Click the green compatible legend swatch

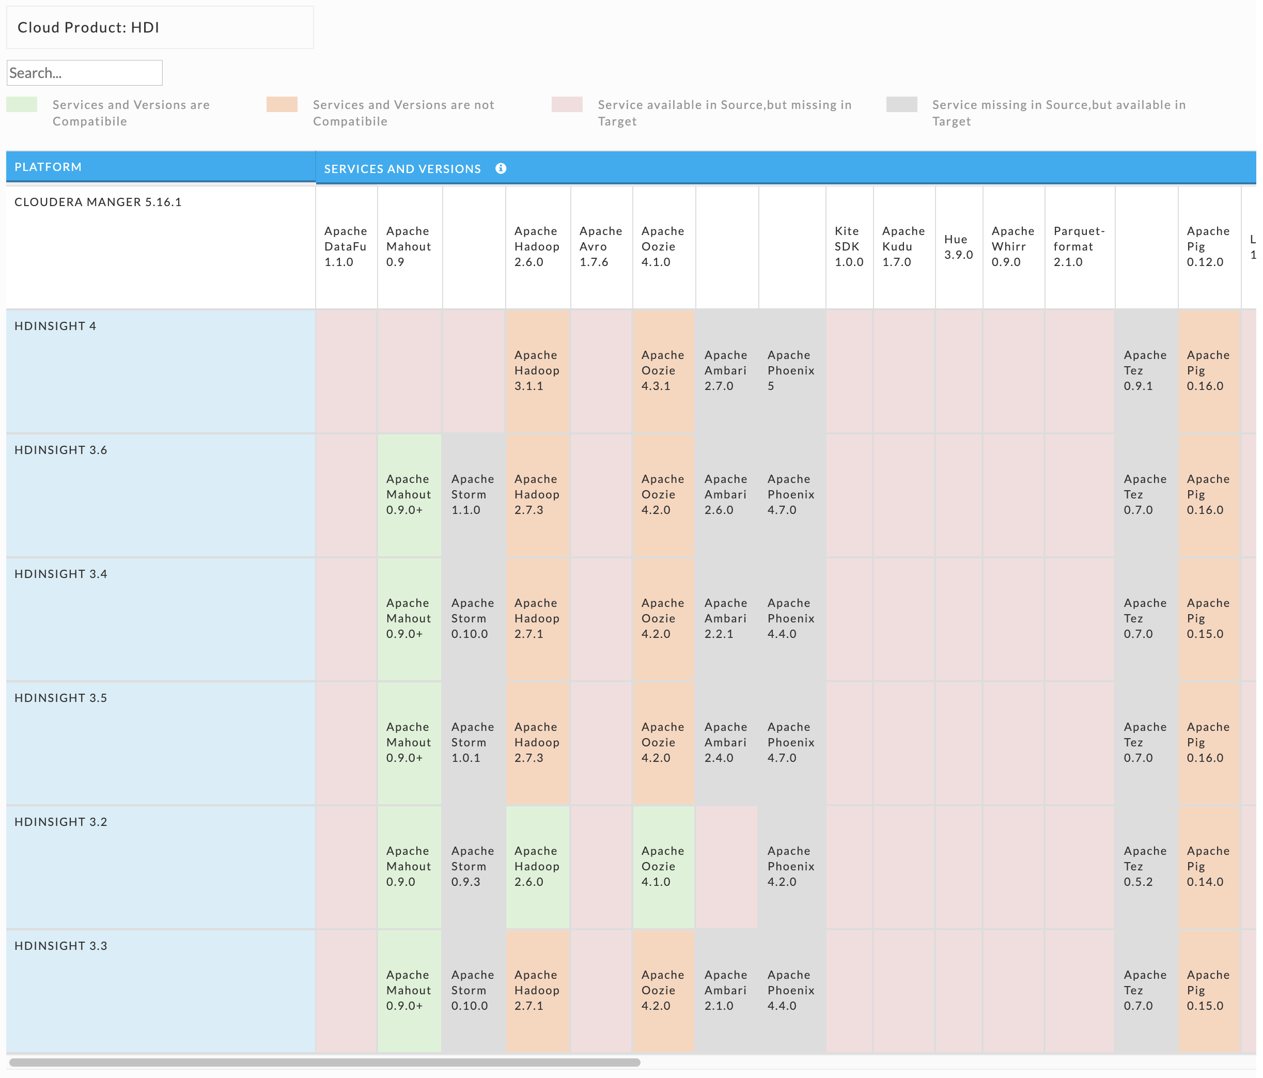[x=22, y=104]
